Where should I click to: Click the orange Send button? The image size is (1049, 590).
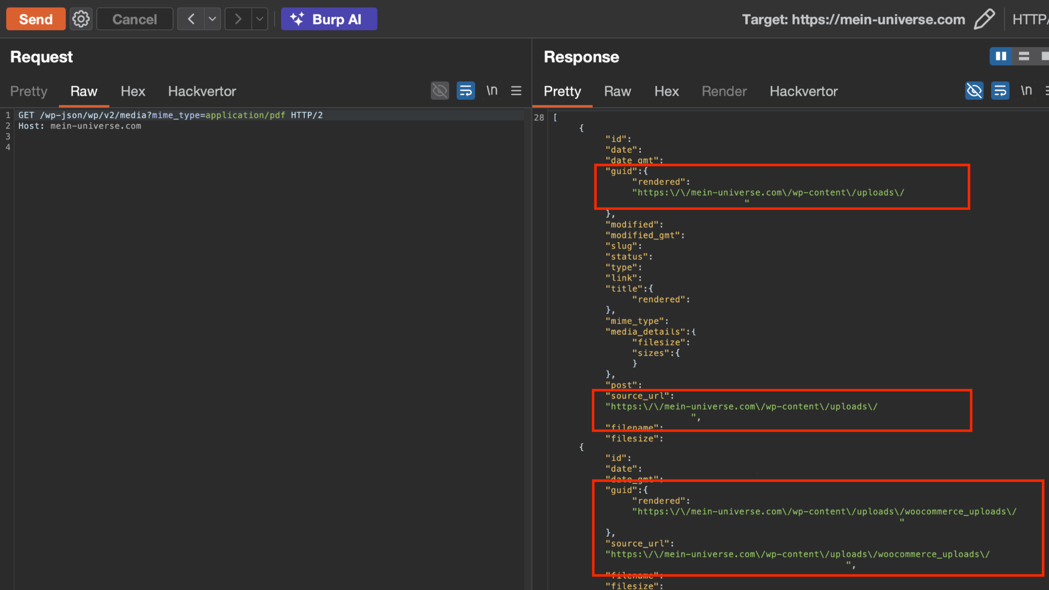[x=36, y=19]
